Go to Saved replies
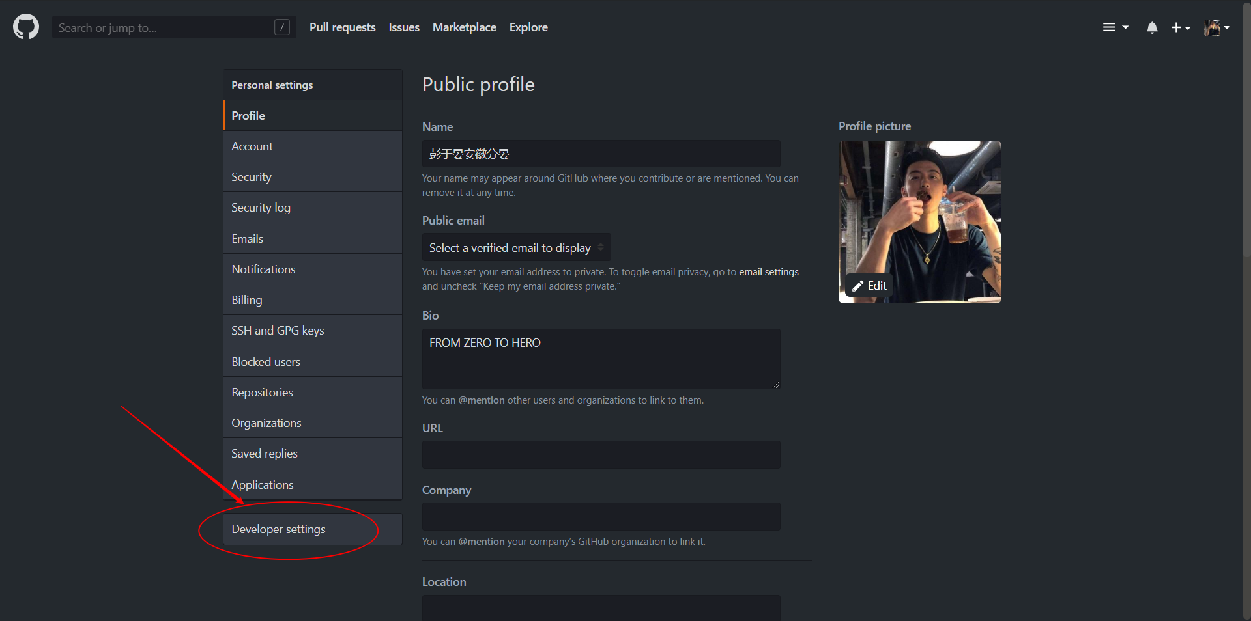This screenshot has width=1251, height=621. (x=313, y=454)
